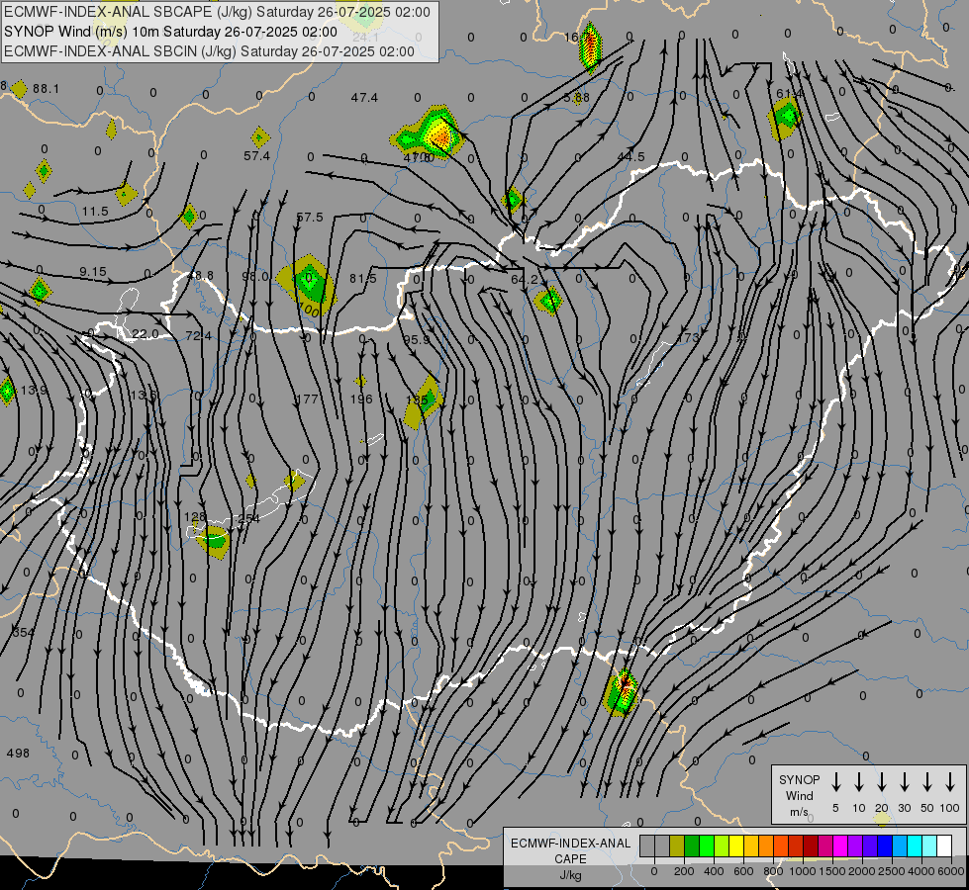This screenshot has width=969, height=890.
Task: Click the 61.4 value on the map
Action: [790, 94]
